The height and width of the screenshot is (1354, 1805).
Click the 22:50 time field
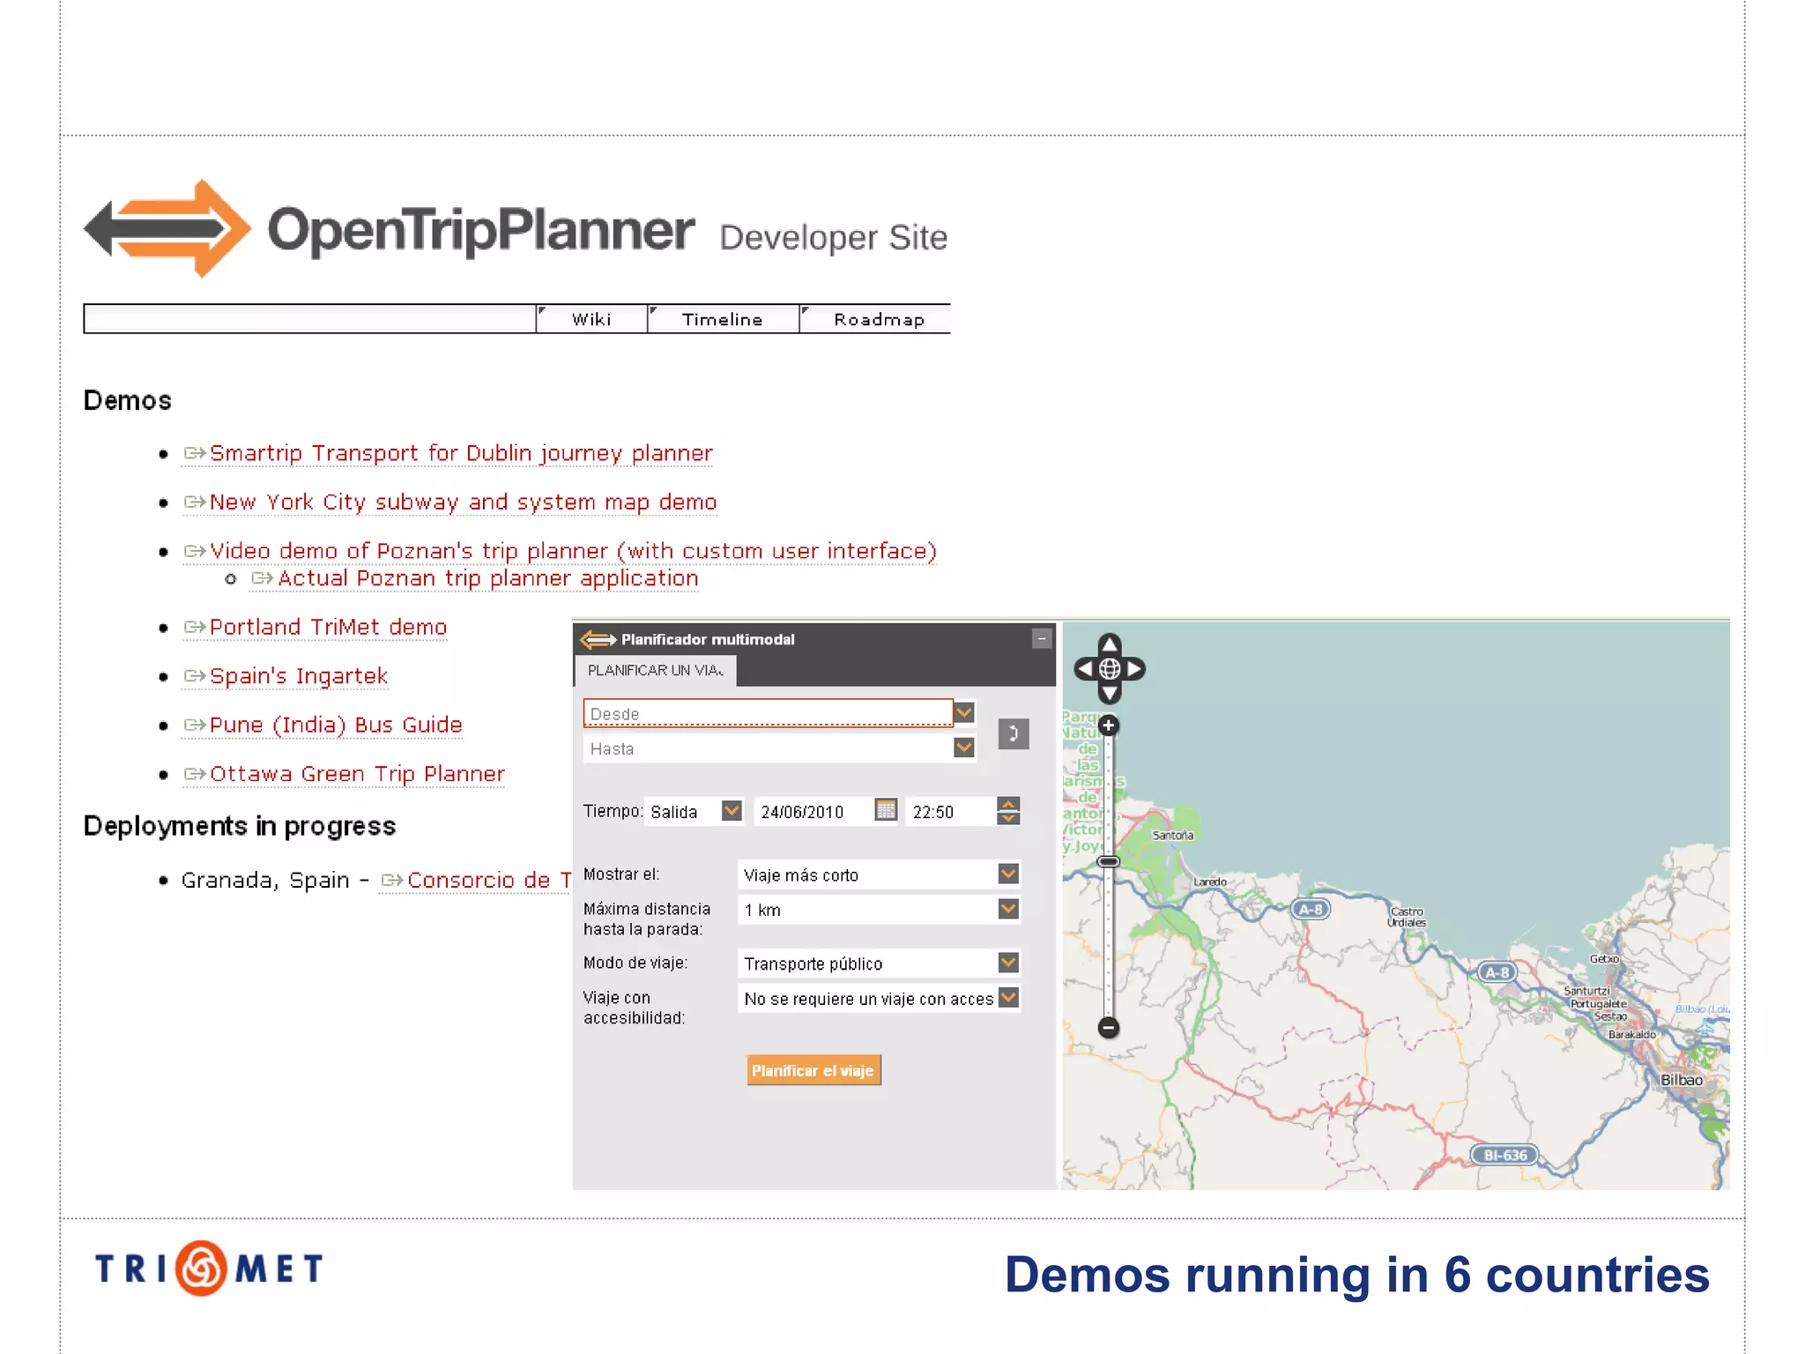pos(951,811)
